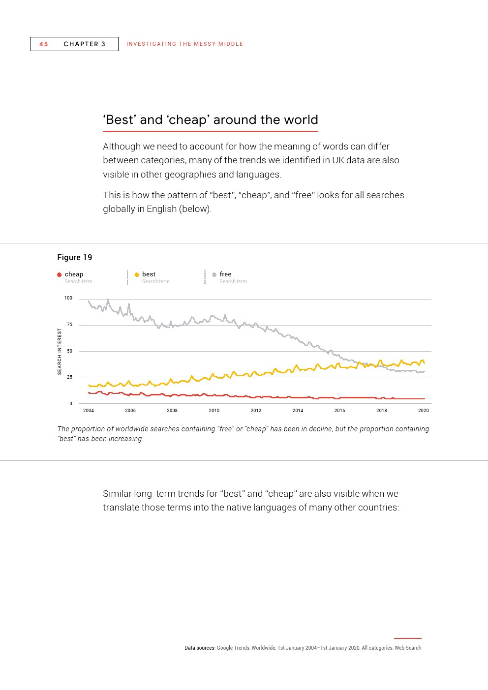Click the Data sources footnote text
The height and width of the screenshot is (690, 488).
[x=303, y=648]
